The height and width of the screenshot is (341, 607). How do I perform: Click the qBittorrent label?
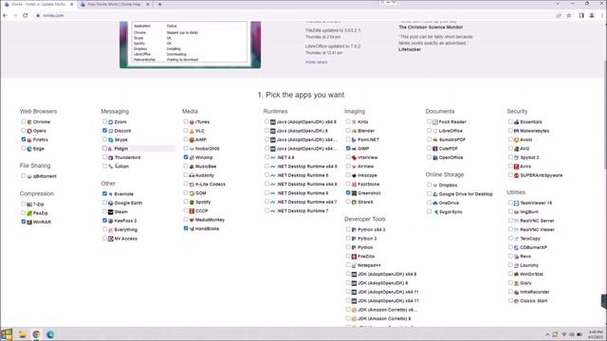45,176
